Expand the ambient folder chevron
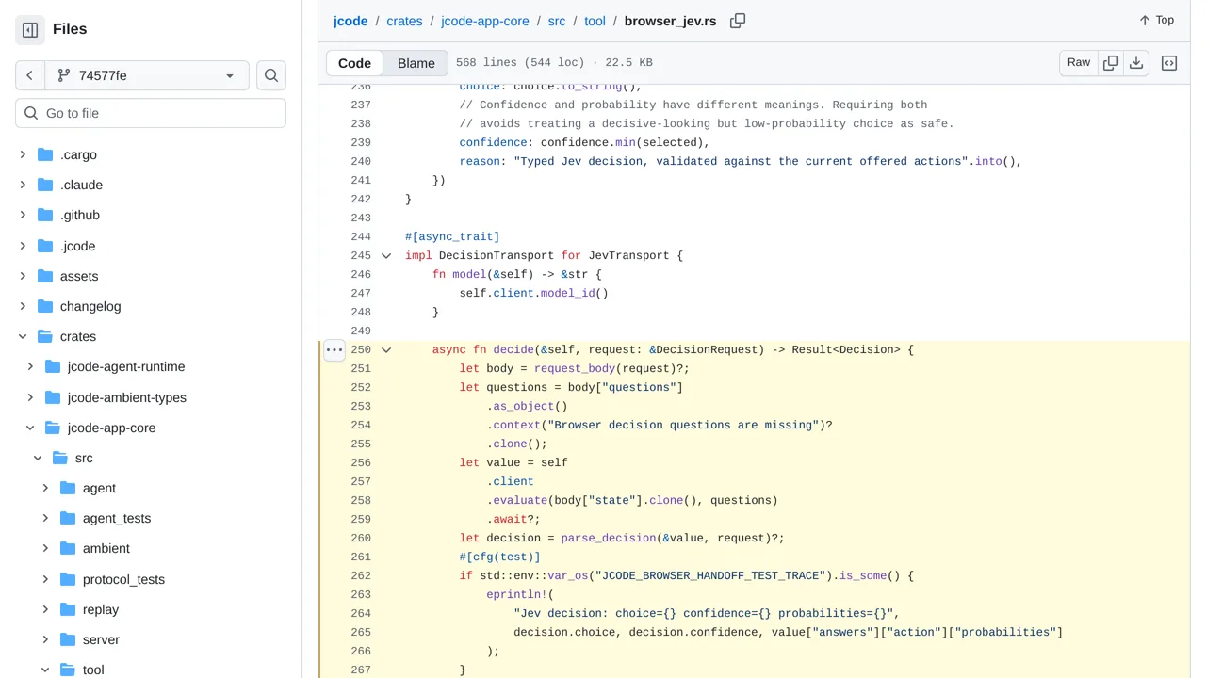 pyautogui.click(x=45, y=548)
